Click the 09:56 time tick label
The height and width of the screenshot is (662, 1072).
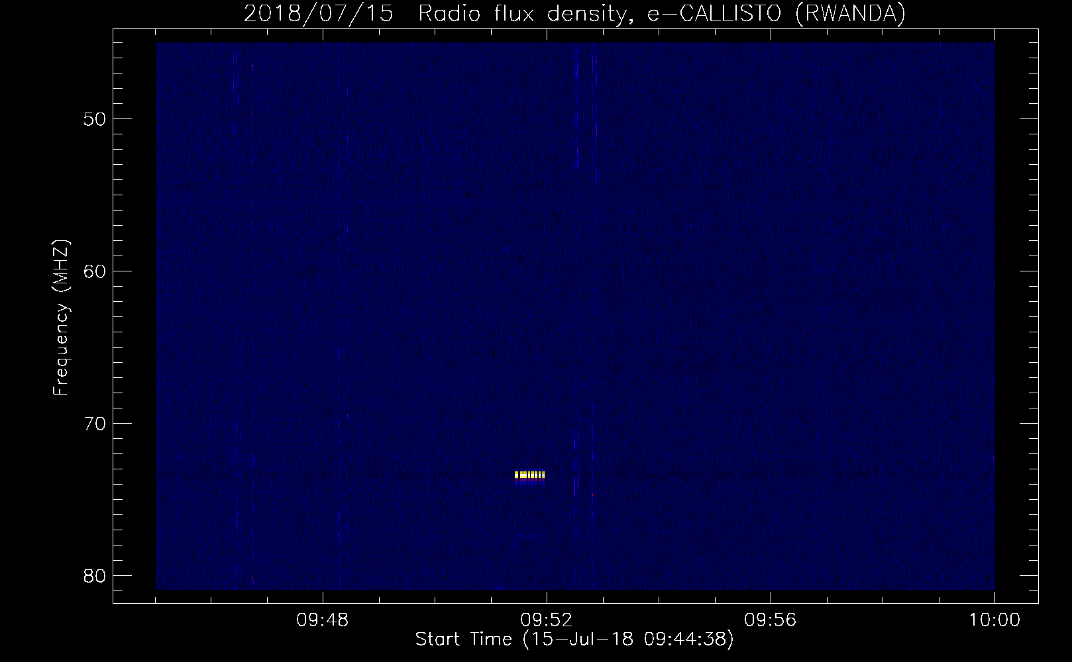[771, 620]
